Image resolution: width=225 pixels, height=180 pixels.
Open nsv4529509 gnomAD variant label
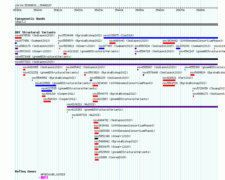[x=122, y=152]
